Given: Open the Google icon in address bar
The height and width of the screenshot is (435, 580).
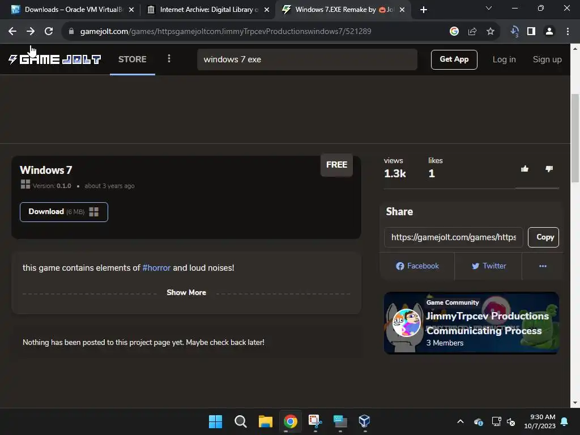Looking at the screenshot, I should (x=454, y=32).
